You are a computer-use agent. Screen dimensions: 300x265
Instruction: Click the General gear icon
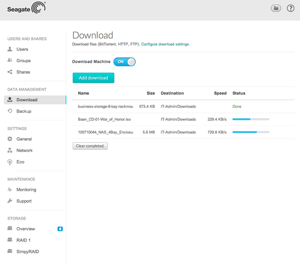(x=10, y=139)
